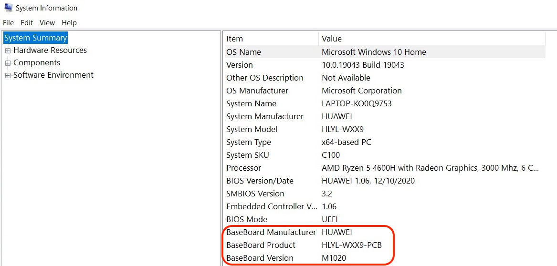
Task: Select the Components tree item
Action: pos(37,62)
